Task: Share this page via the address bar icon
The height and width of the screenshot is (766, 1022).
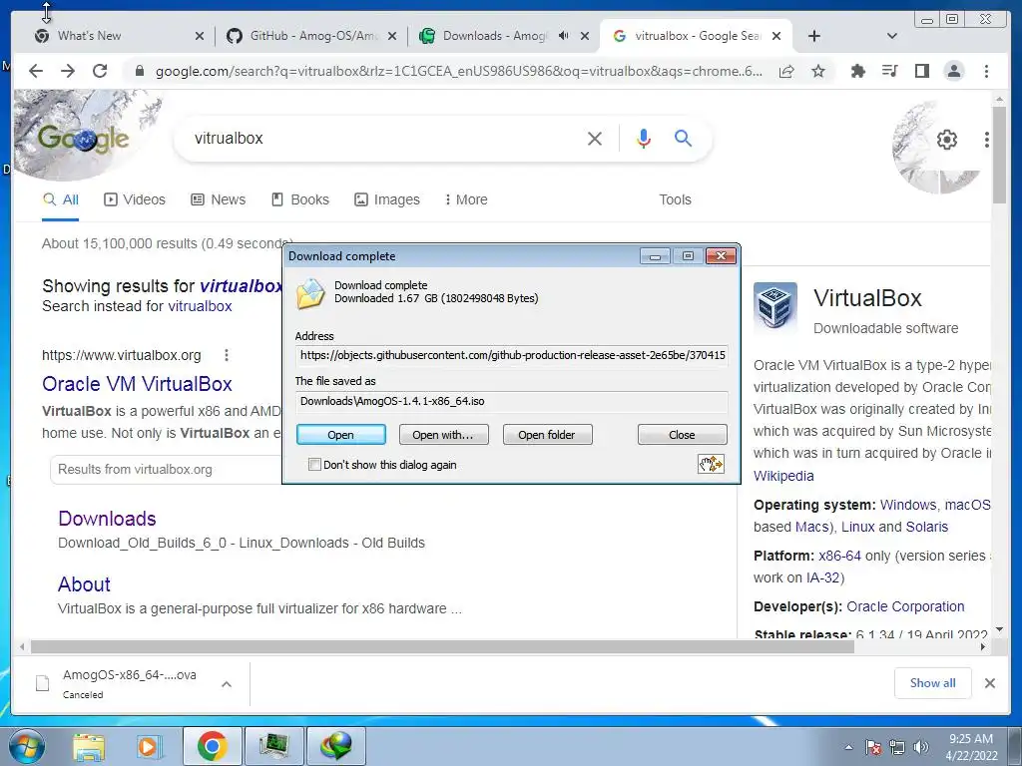Action: coord(786,71)
